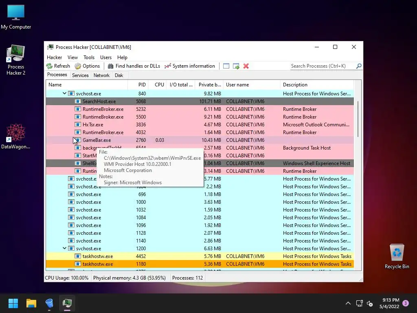Select the Background Task Host description
The height and width of the screenshot is (313, 417).
pos(307,148)
